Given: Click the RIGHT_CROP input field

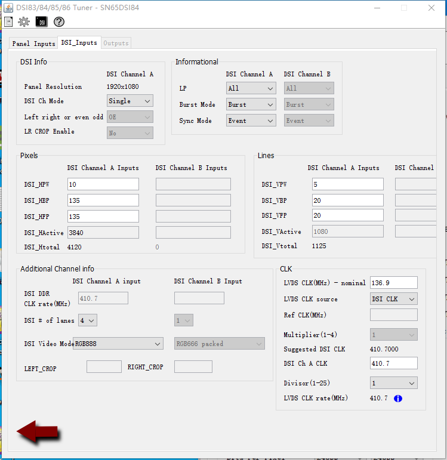Looking at the screenshot, I should [193, 367].
